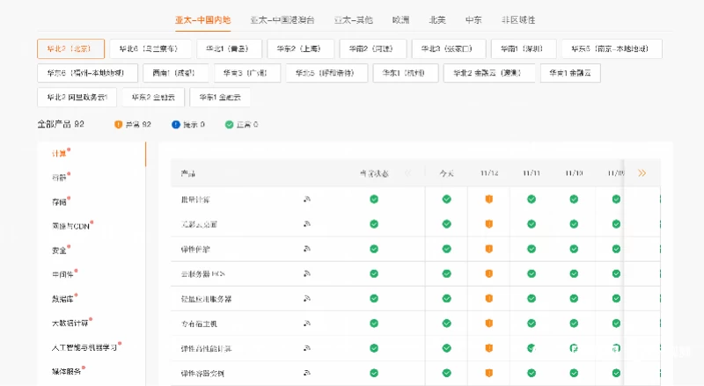Click the green 正常 status icon above the table
The height and width of the screenshot is (386, 704).
coord(230,125)
